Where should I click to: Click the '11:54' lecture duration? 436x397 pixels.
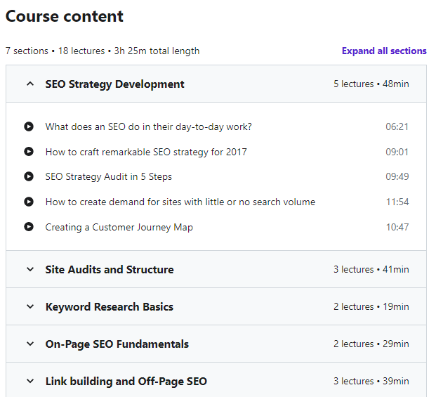(x=397, y=202)
